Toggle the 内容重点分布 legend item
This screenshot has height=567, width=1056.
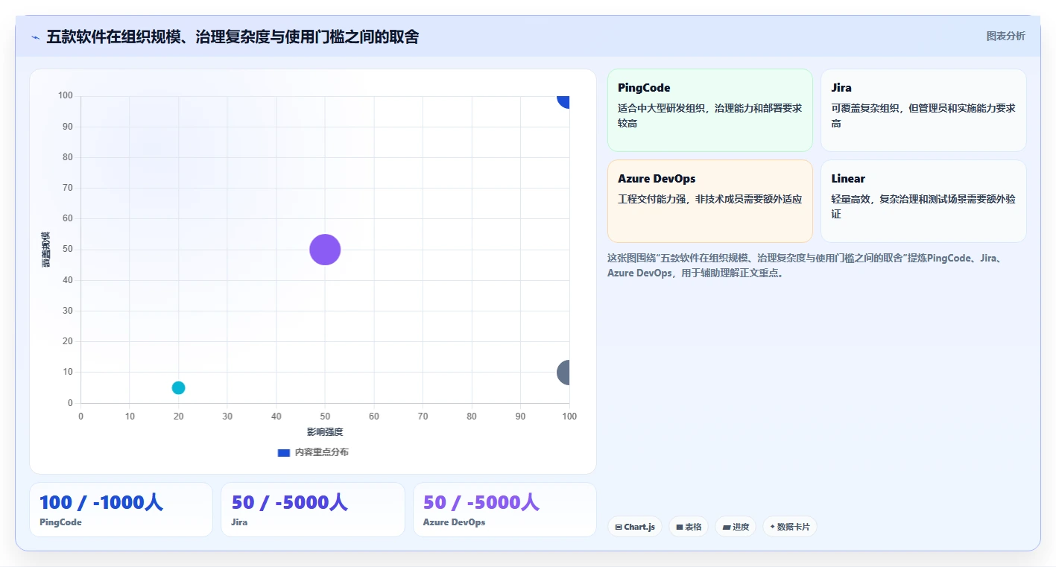click(313, 452)
